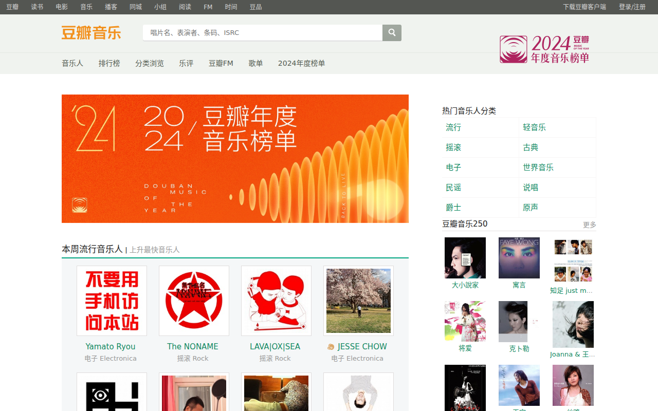Select 古典 artist category
The width and height of the screenshot is (658, 411).
pyautogui.click(x=531, y=147)
